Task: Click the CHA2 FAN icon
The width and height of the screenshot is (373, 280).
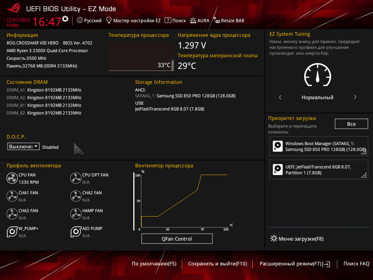Action: [76, 196]
